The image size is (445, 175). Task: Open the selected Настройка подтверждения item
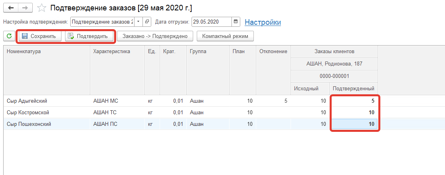click(x=147, y=22)
